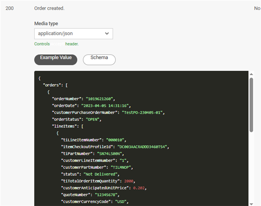Click the itemCheckoutProfileId value string
261x206 pixels.
tap(144, 147)
